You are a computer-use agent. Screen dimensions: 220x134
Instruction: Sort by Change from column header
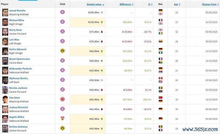pos(210,5)
